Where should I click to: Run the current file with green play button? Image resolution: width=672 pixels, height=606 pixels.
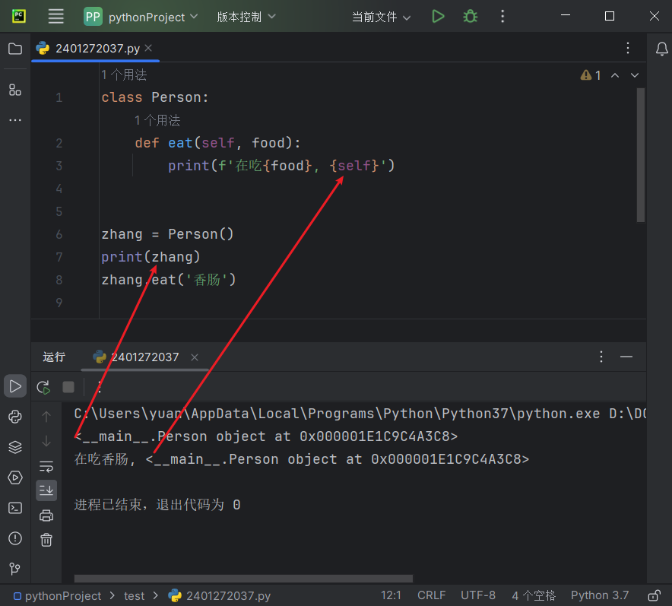(x=438, y=17)
